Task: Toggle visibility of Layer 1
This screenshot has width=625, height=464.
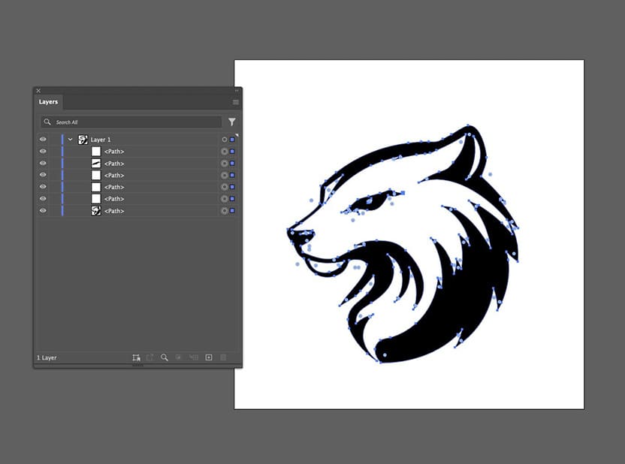Action: tap(42, 139)
